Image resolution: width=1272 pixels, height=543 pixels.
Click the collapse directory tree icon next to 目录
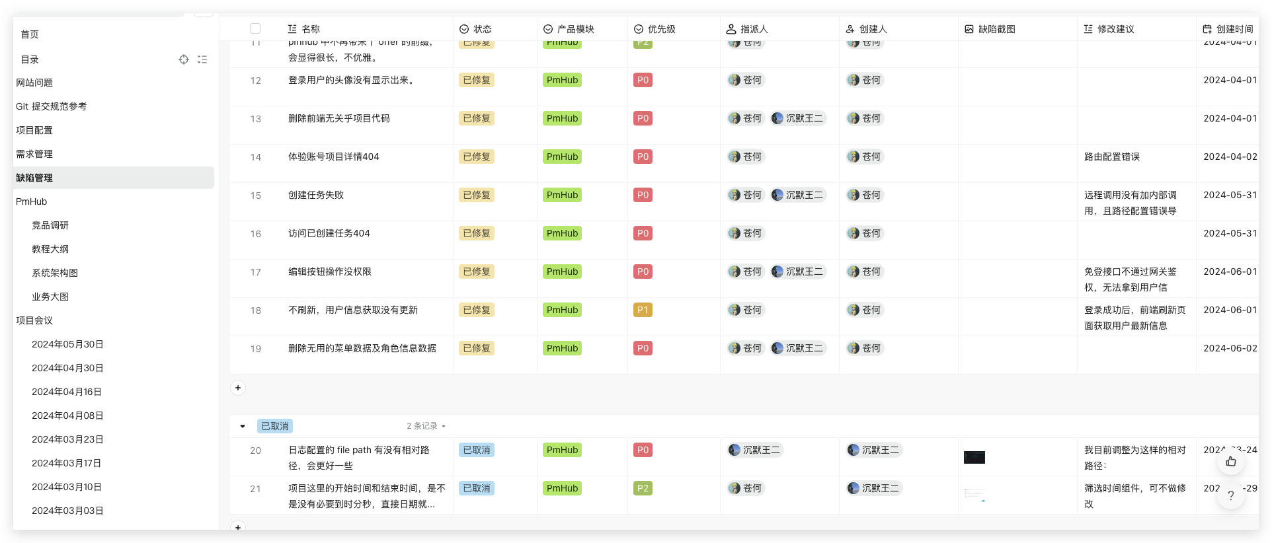[202, 59]
